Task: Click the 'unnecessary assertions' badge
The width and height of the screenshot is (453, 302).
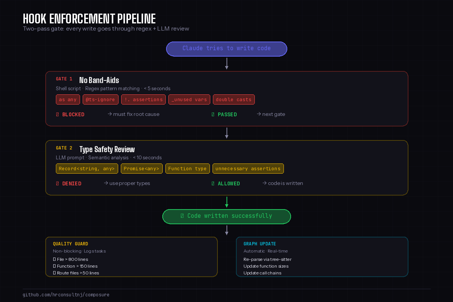Action: pyautogui.click(x=248, y=168)
